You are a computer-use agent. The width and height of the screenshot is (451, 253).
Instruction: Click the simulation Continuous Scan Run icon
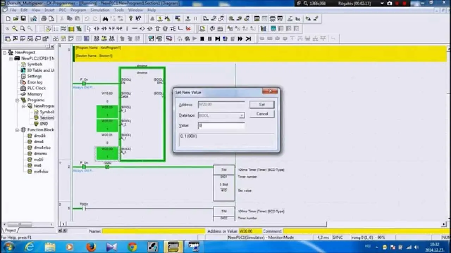coord(240,39)
